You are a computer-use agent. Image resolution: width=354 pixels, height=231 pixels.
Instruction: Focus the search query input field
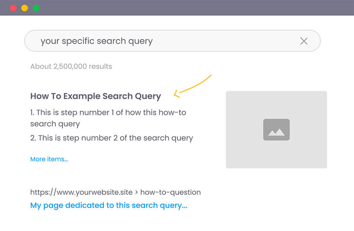point(172,41)
